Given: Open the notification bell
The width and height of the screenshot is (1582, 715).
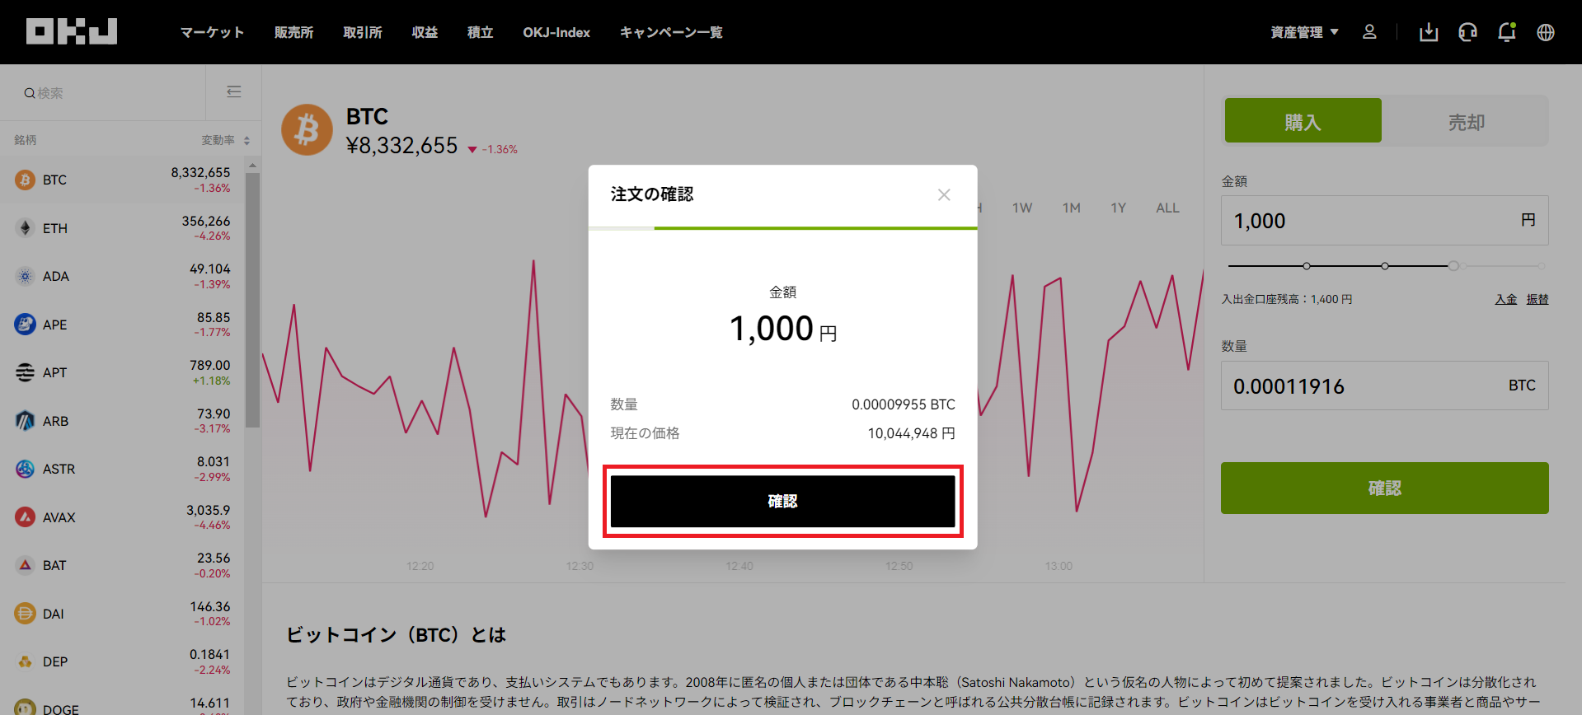Looking at the screenshot, I should pyautogui.click(x=1507, y=31).
